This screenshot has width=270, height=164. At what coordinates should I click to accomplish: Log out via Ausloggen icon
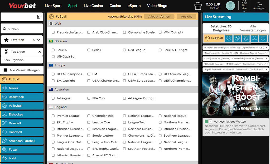(259, 6)
